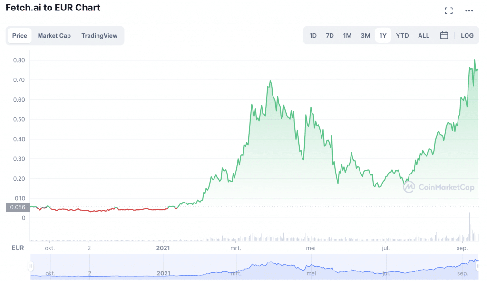Grab right handle of range navigator

click(478, 266)
